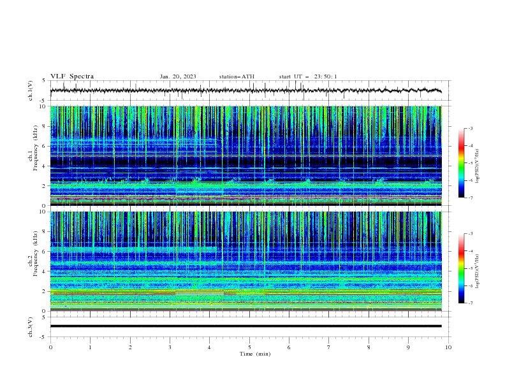The width and height of the screenshot is (505, 390).
Task: Click the flat black ch.3 voltage trace
Action: pyautogui.click(x=245, y=326)
